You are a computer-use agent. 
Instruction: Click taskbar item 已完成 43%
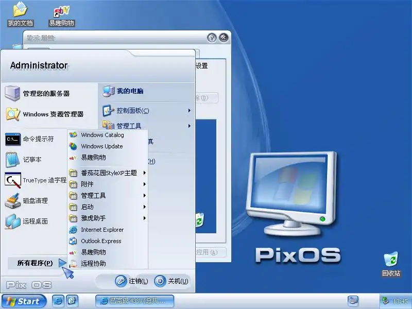[134, 301]
